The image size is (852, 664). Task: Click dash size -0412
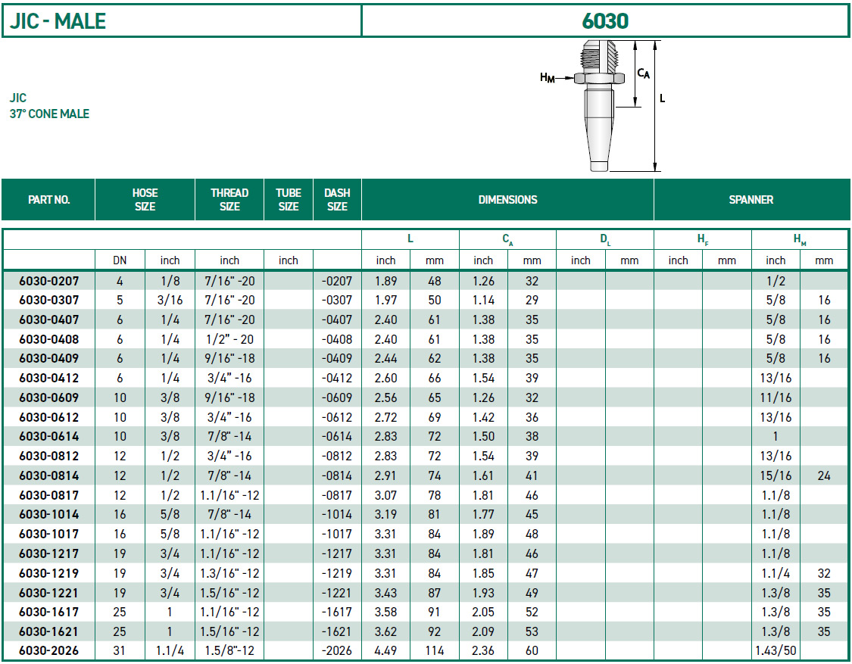[x=337, y=378]
